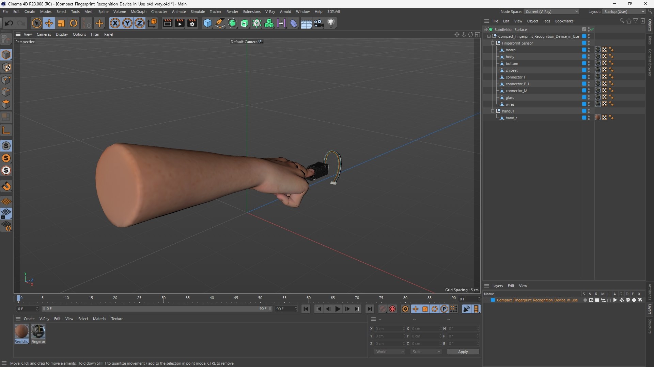Toggle Y axis lock
Viewport: 654px width, 367px height.
[x=127, y=23]
